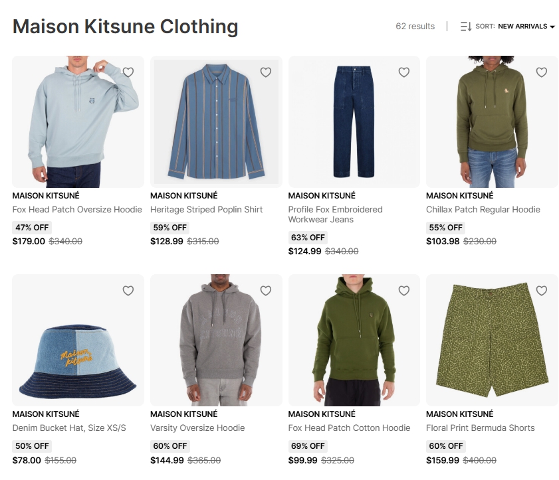Open the gray Varsity hoodie product photo
The width and height of the screenshot is (559, 480).
tap(216, 340)
